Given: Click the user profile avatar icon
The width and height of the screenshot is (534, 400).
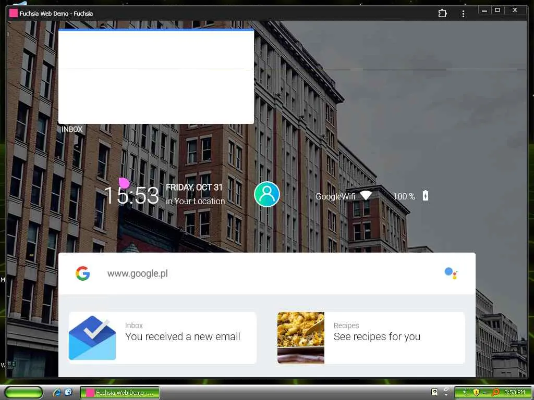Looking at the screenshot, I should [266, 194].
